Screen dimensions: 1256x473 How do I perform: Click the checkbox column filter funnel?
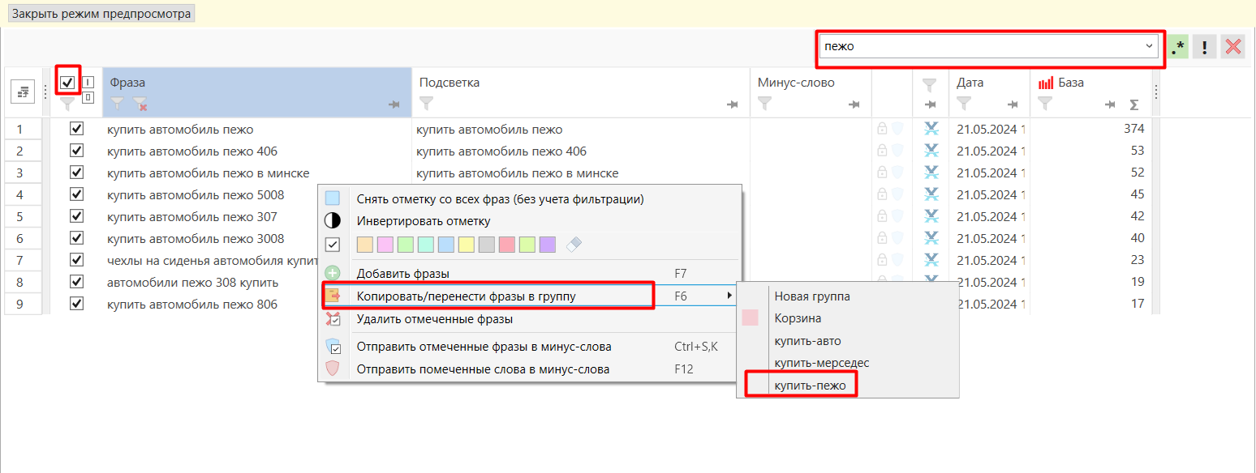click(68, 104)
